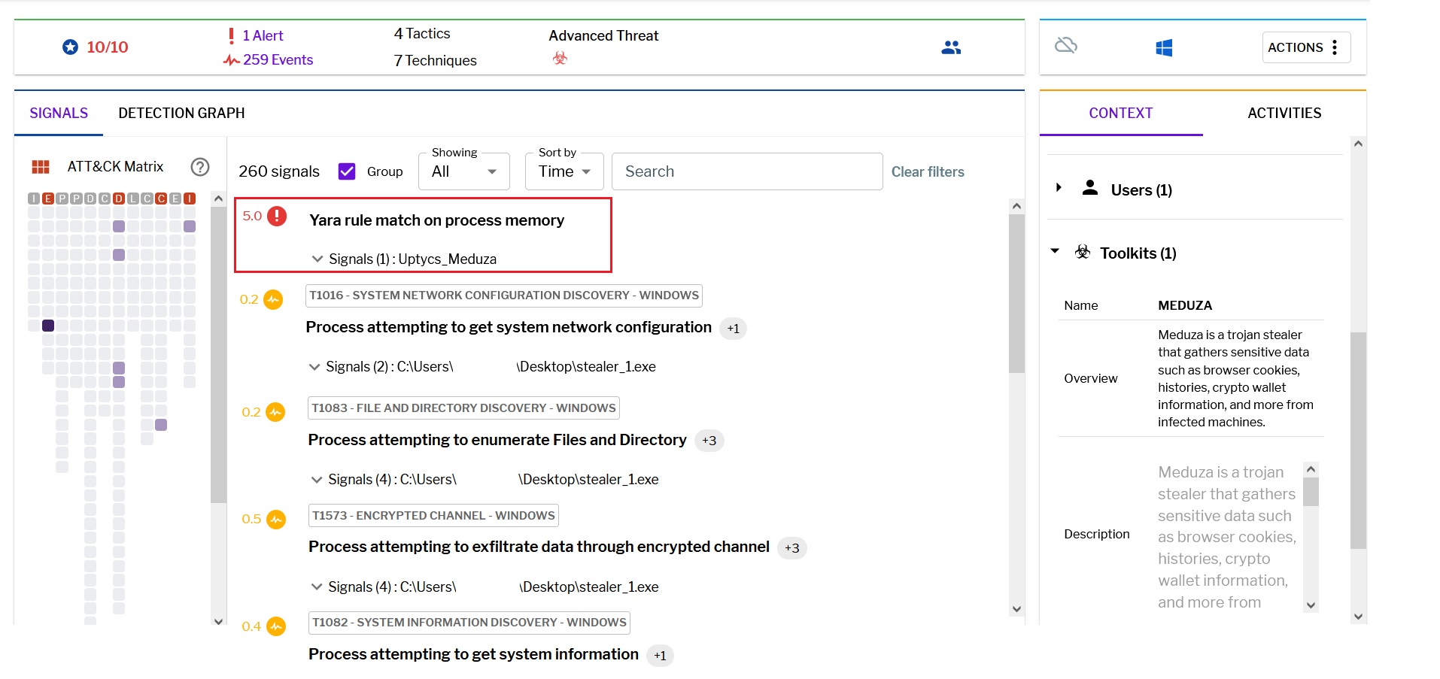
Task: Click the red Execution tactic header in the matrix
Action: coord(47,198)
